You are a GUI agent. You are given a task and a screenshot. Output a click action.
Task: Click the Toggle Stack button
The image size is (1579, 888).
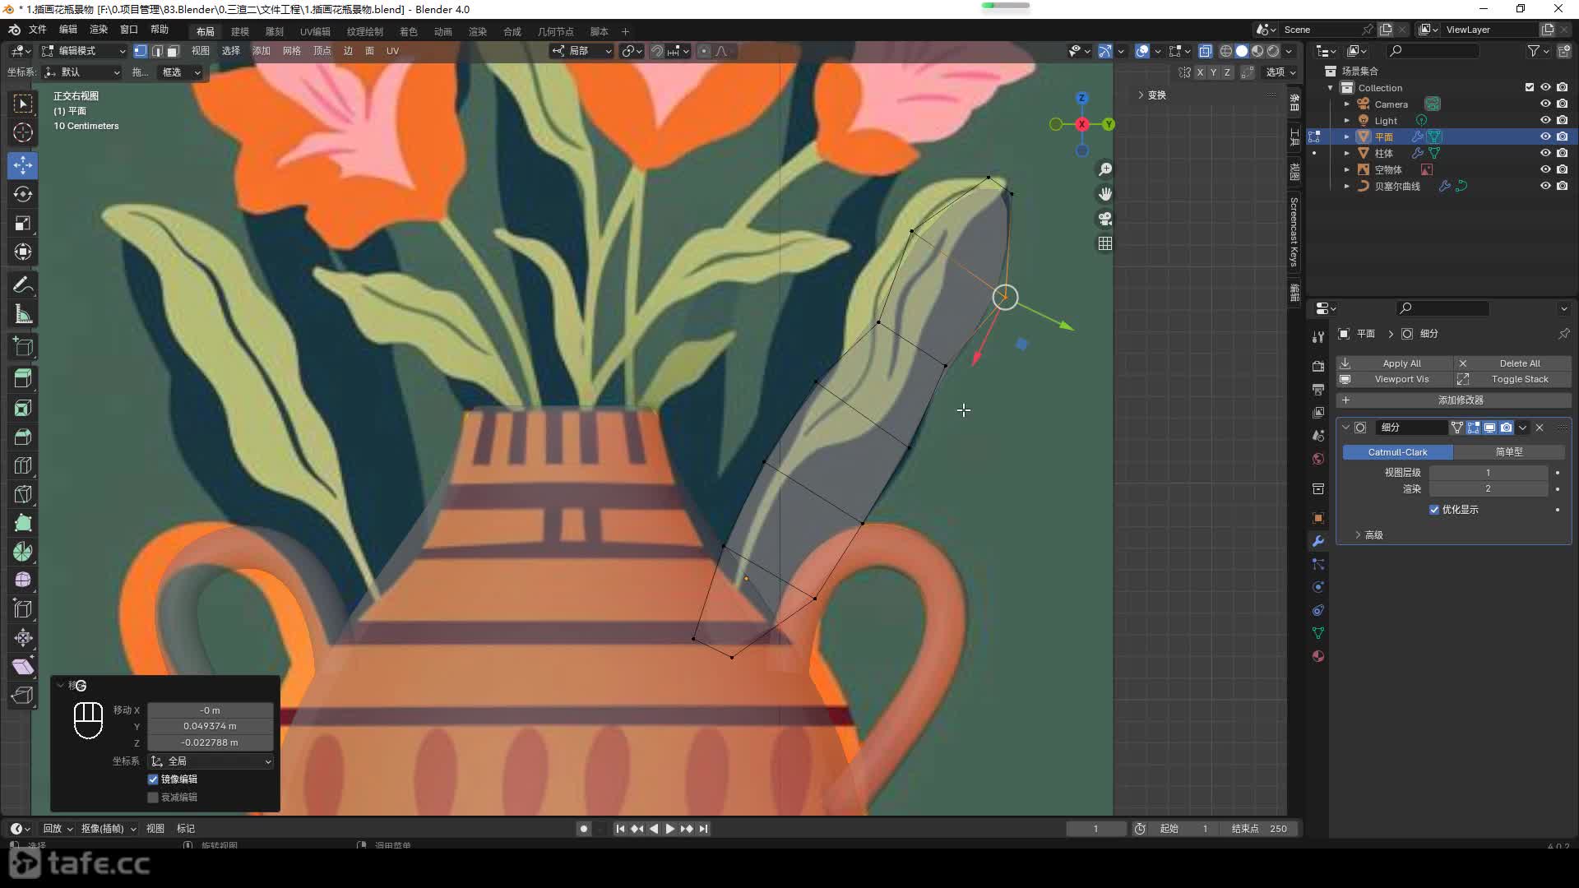[1512, 379]
